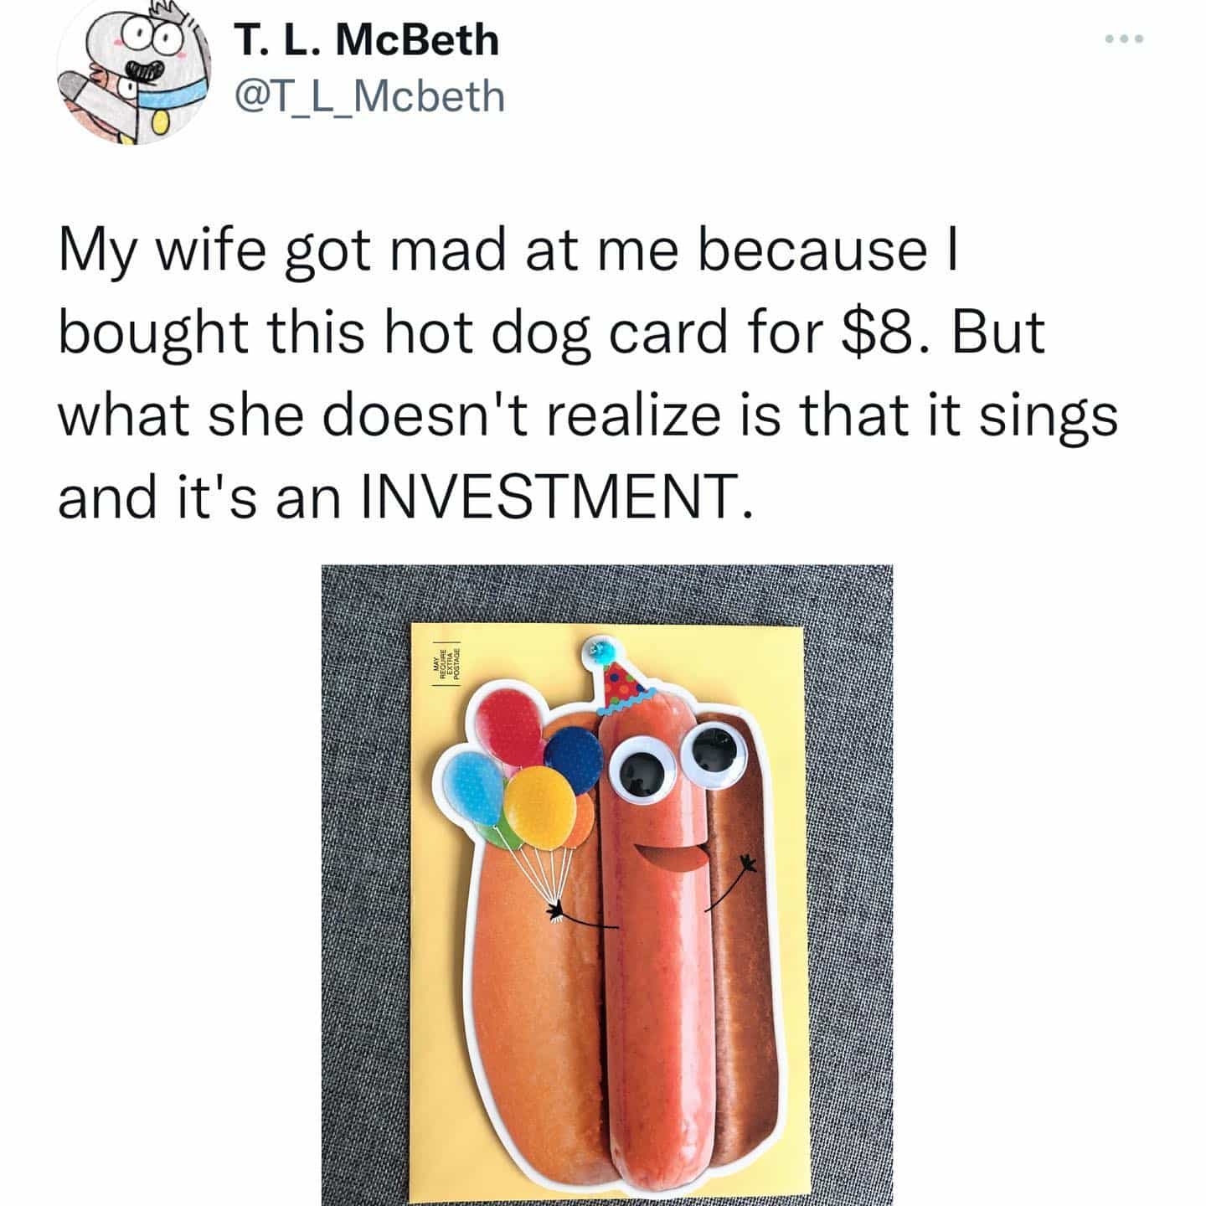The width and height of the screenshot is (1206, 1206).
Task: Click the hand holding the balloon strings
Action: 556,912
